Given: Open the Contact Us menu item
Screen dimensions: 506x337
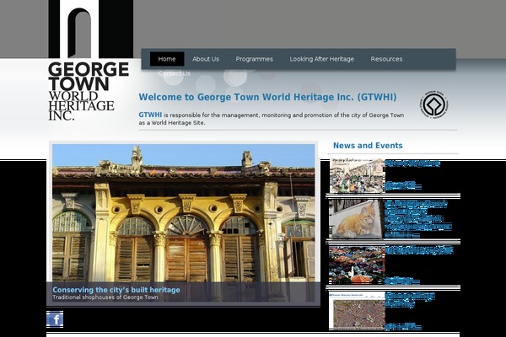Looking at the screenshot, I should [175, 73].
